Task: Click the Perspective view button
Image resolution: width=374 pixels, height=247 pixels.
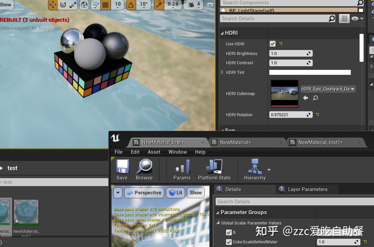Action: pyautogui.click(x=144, y=193)
